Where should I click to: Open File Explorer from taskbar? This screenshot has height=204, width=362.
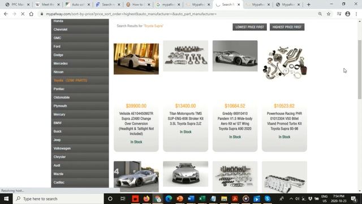tap(224, 199)
